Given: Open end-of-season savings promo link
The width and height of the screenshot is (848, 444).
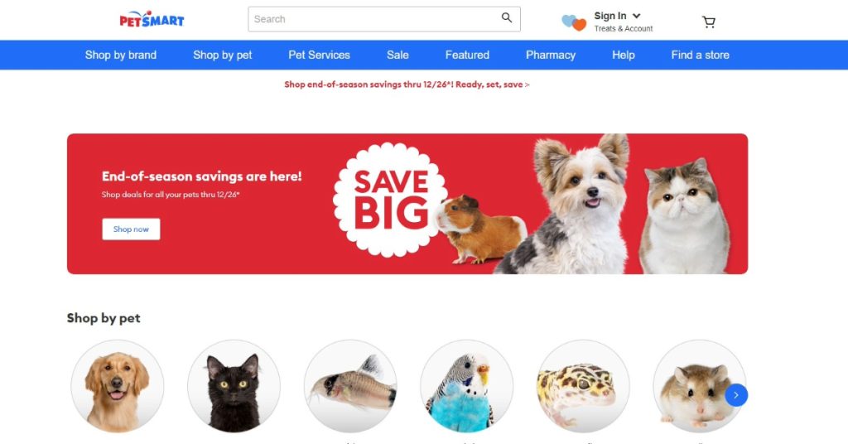Looking at the screenshot, I should [407, 84].
